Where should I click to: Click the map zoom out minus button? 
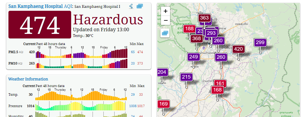point(166,20)
